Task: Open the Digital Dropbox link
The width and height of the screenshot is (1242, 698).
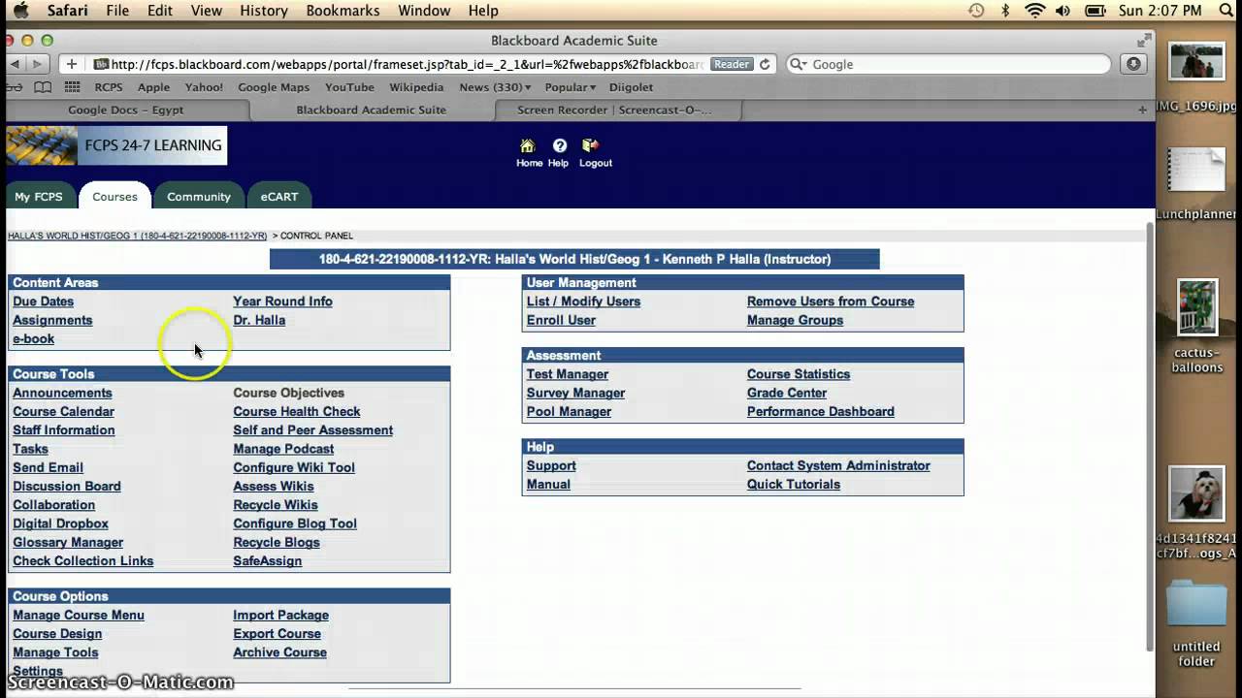Action: tap(60, 523)
